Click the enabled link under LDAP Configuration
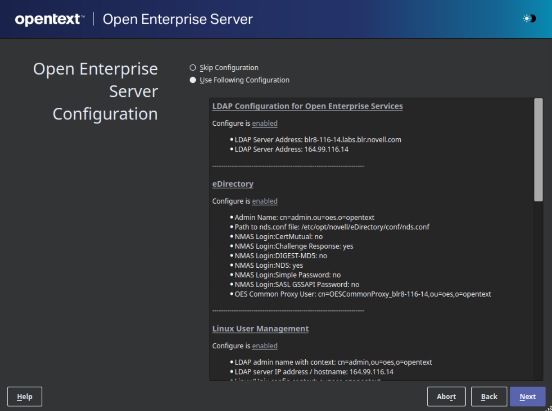The width and height of the screenshot is (552, 411). [x=264, y=123]
